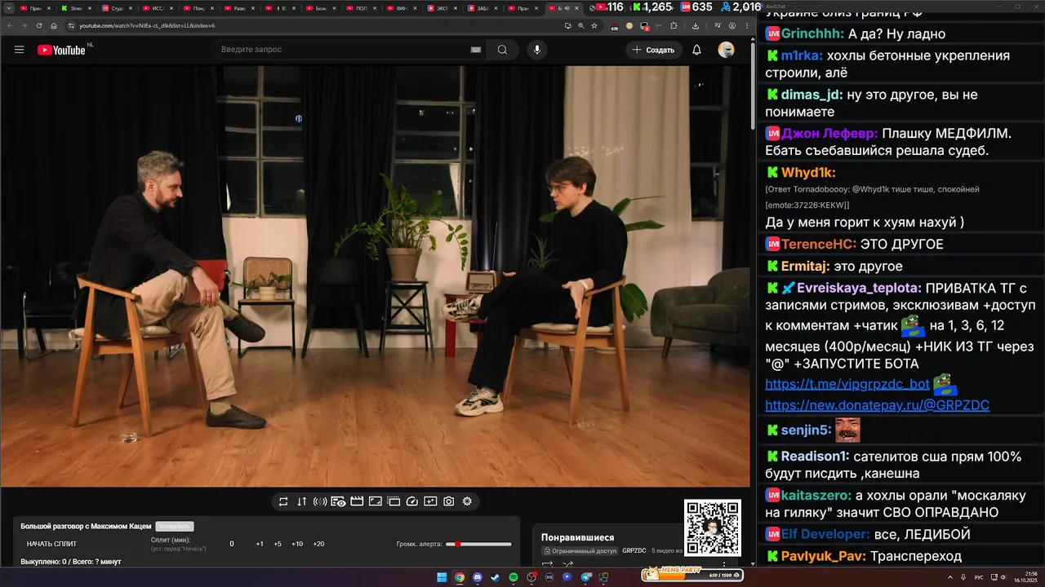Viewport: 1045px width, 587px height.
Task: Click username kaitaszero in chat
Action: (816, 495)
